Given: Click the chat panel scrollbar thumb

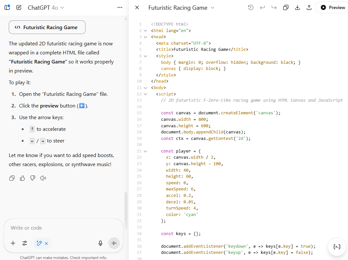Looking at the screenshot, I should (x=126, y=211).
